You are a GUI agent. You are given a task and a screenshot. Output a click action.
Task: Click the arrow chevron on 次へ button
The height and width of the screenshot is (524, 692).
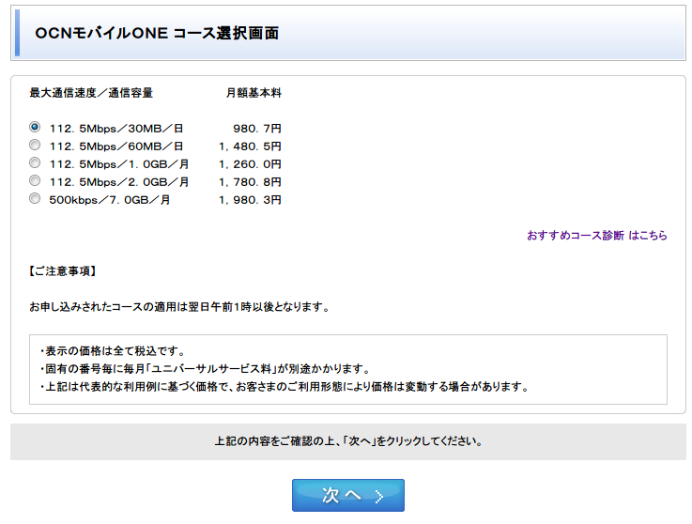pyautogui.click(x=378, y=496)
